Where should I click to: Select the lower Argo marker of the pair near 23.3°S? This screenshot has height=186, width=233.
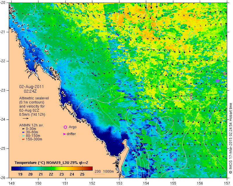point(191,98)
